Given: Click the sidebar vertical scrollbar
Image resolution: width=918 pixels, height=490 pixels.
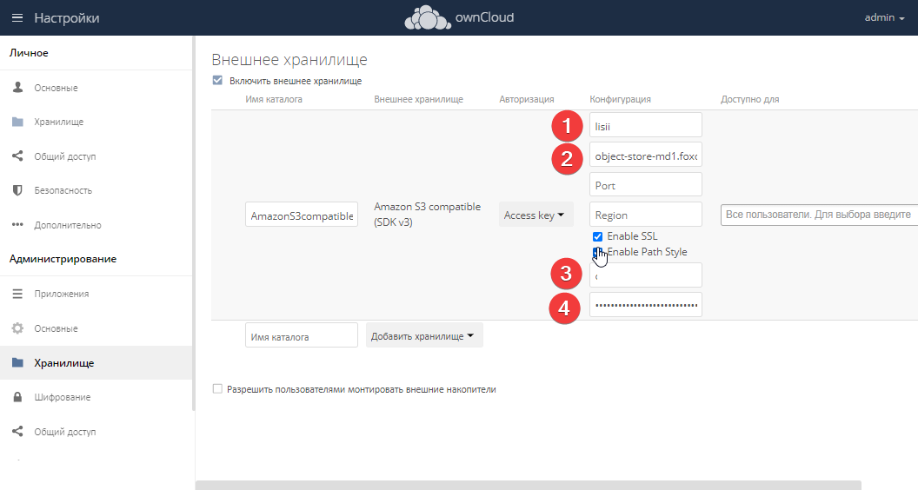Looking at the screenshot, I should click(194, 222).
